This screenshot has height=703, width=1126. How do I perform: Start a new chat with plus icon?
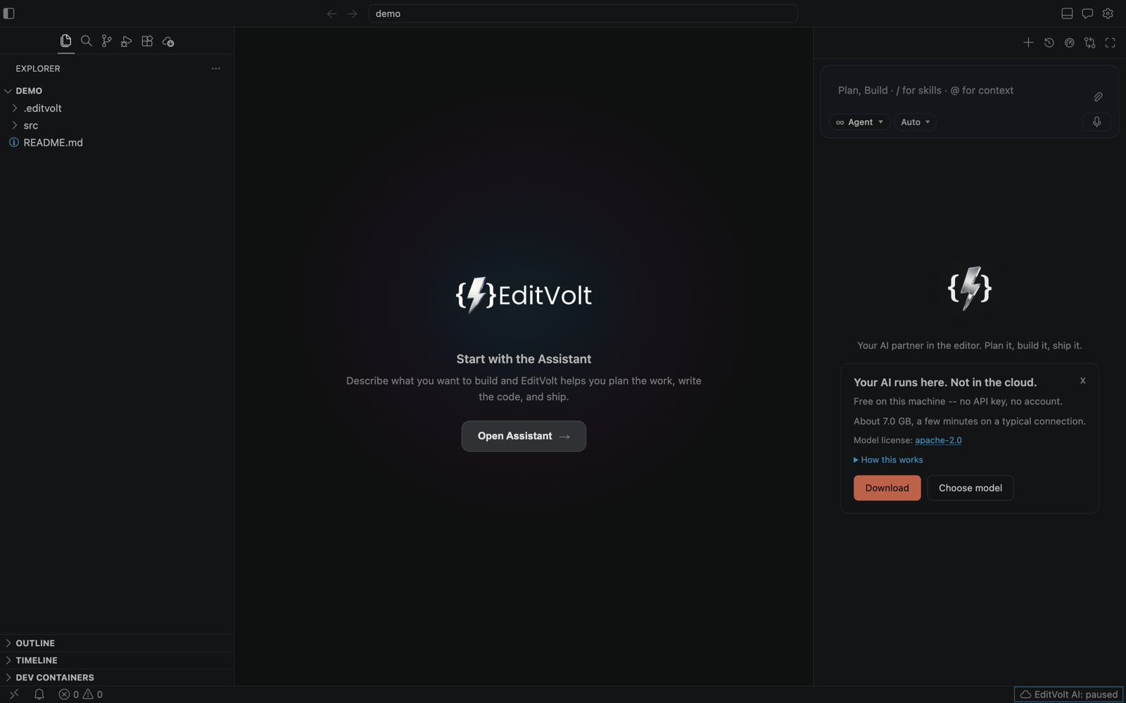pos(1028,43)
